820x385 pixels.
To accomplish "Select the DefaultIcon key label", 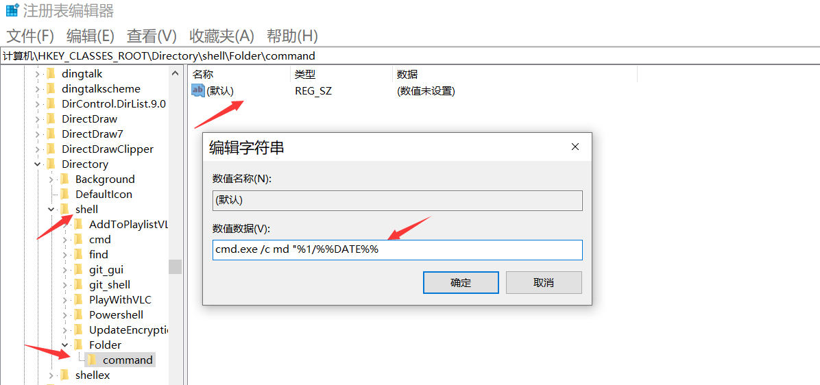I will coord(104,195).
